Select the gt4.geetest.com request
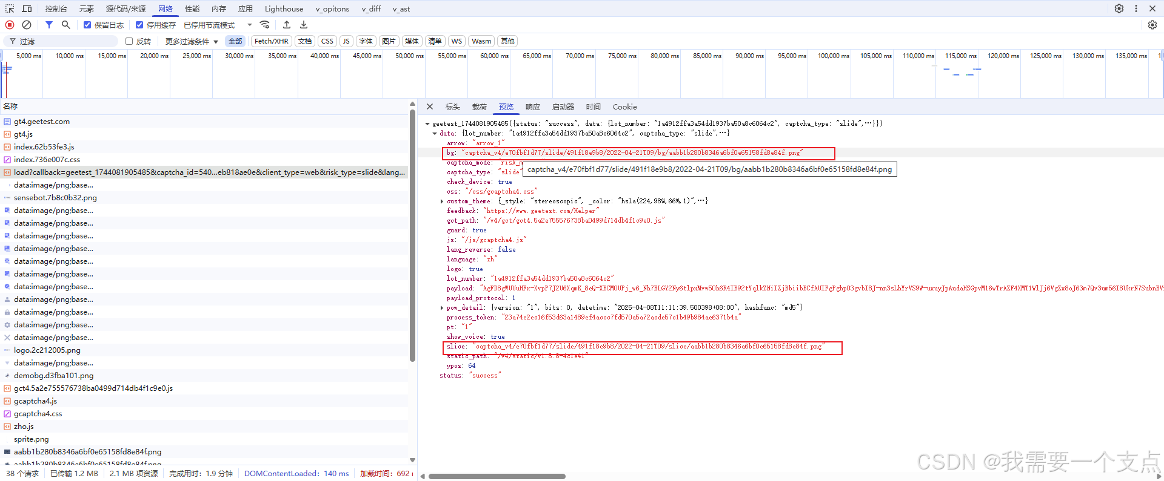The height and width of the screenshot is (481, 1164). click(204, 122)
